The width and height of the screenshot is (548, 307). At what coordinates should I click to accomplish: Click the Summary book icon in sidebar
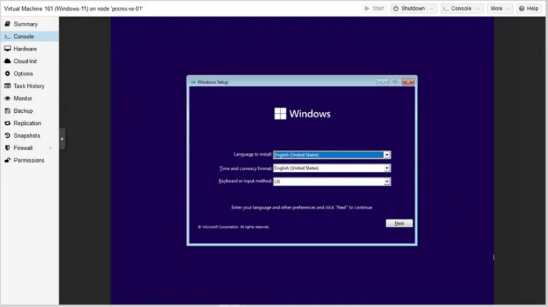coord(7,24)
